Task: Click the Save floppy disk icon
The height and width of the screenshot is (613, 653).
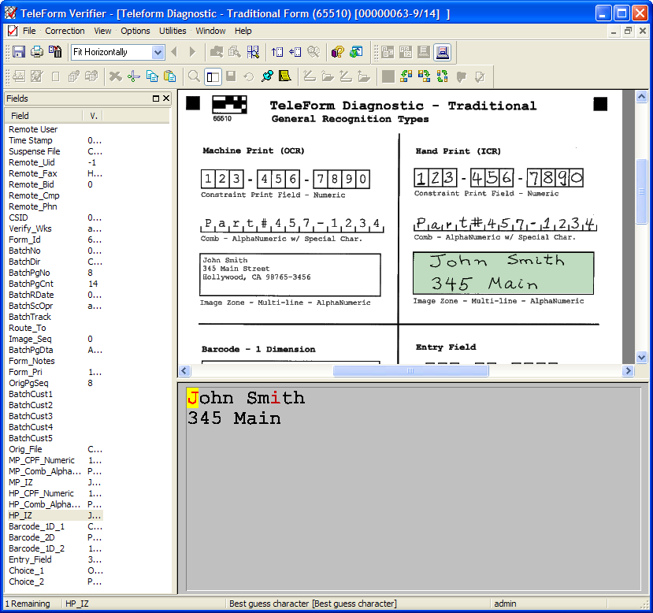Action: tap(19, 52)
